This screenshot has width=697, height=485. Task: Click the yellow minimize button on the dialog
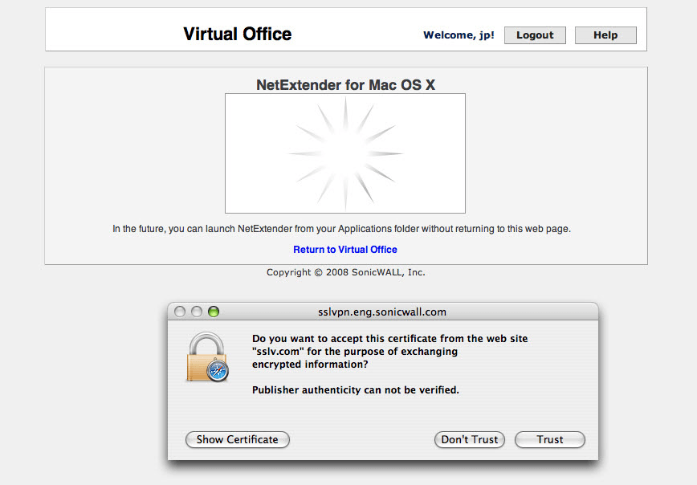point(198,310)
